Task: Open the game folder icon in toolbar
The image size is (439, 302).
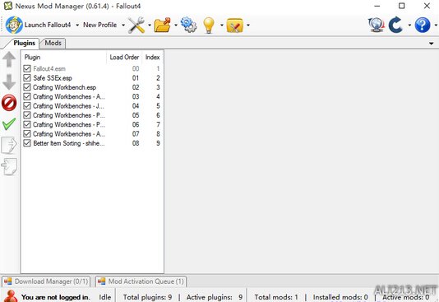Action: pyautogui.click(x=163, y=25)
